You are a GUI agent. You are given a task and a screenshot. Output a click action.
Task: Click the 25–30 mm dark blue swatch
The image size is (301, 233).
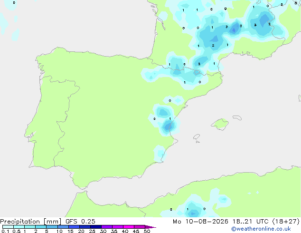96,227
